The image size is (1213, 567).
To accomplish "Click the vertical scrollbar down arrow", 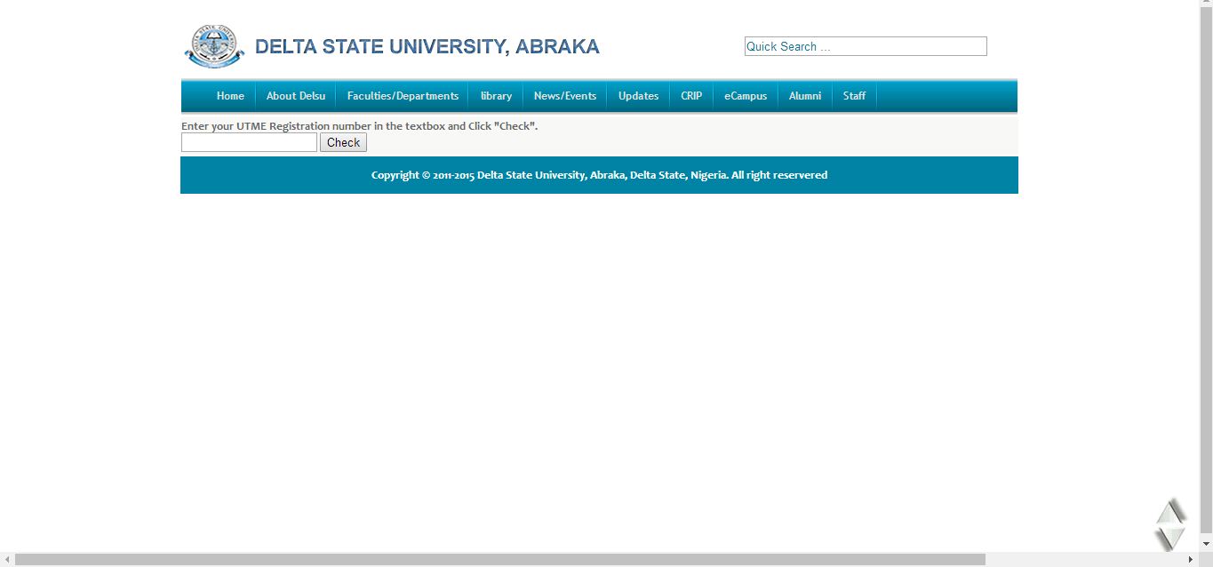I will coord(1206,544).
